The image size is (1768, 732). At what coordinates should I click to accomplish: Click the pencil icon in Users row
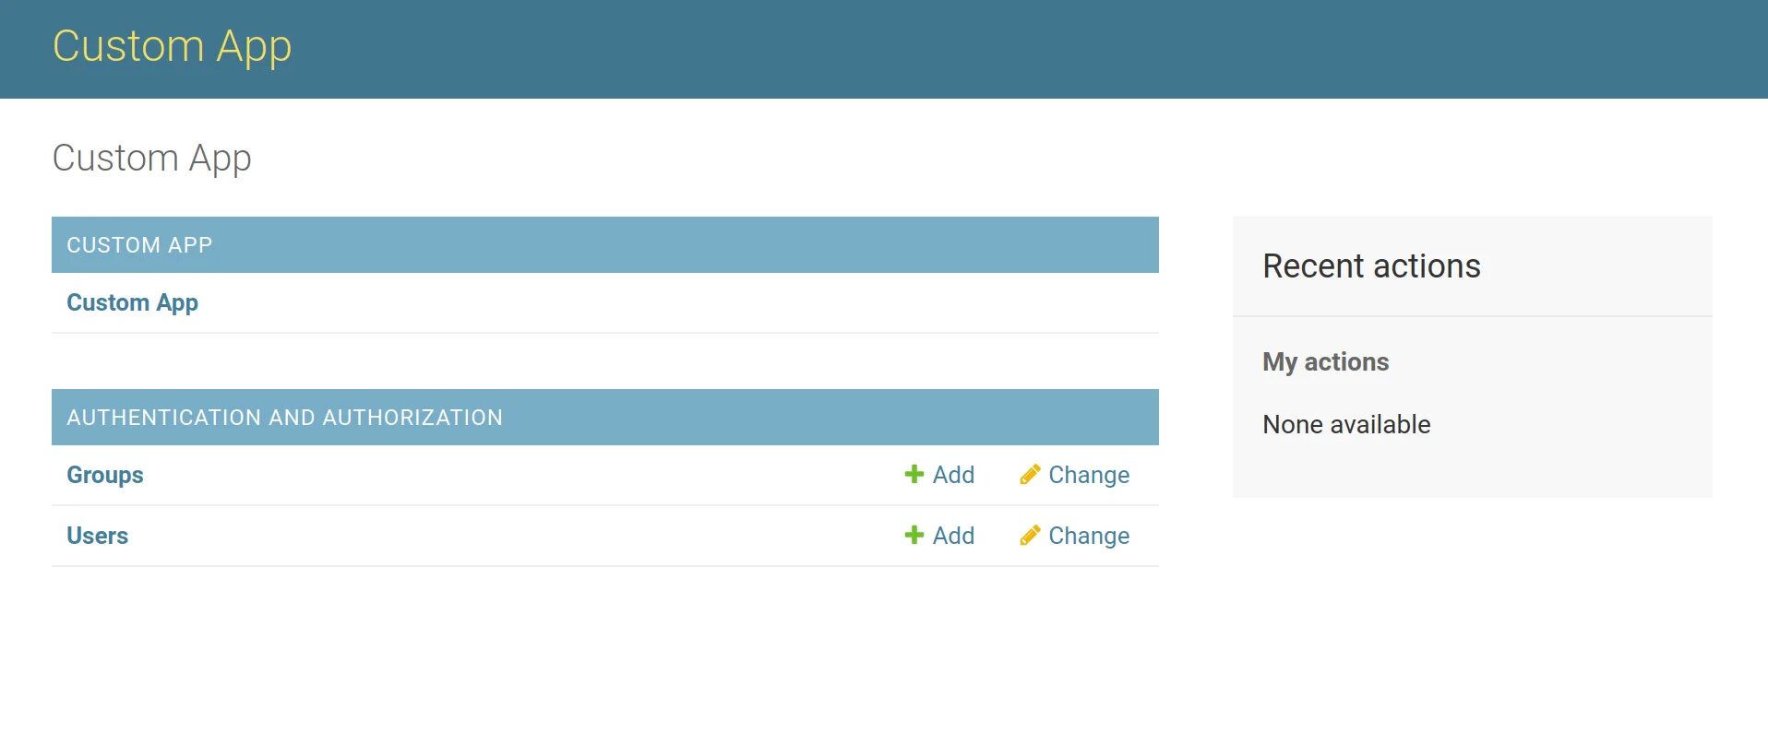(1030, 535)
